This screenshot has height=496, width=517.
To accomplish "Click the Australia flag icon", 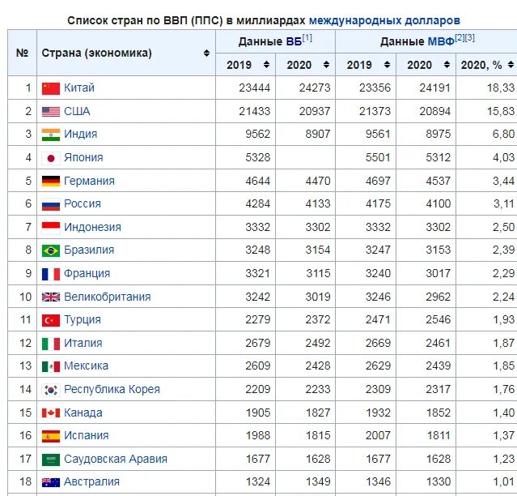I will [x=51, y=482].
